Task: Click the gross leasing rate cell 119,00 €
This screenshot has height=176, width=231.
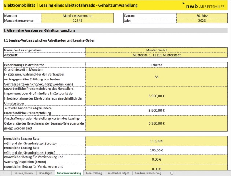Action: coord(157,141)
